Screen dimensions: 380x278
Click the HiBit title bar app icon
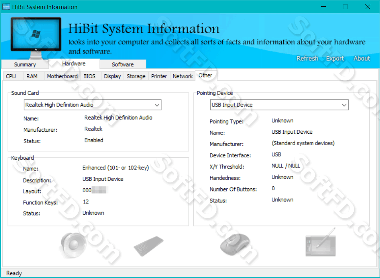[6, 7]
